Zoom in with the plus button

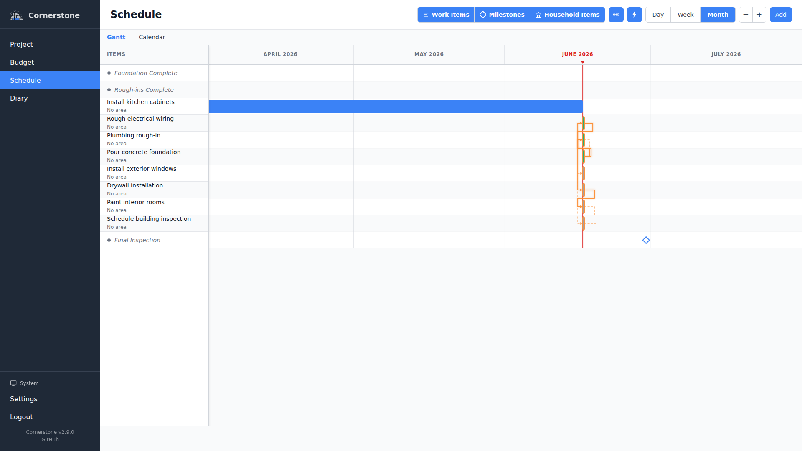(x=759, y=15)
